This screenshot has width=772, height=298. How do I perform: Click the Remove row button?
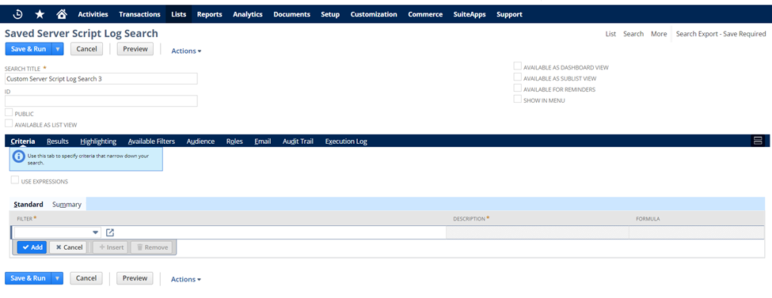152,247
